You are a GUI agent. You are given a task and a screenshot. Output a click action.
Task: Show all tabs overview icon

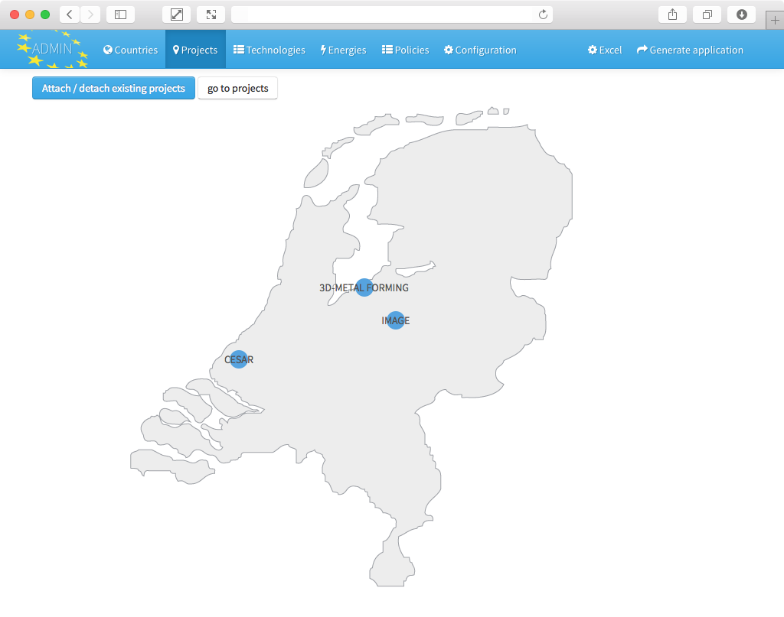point(707,15)
